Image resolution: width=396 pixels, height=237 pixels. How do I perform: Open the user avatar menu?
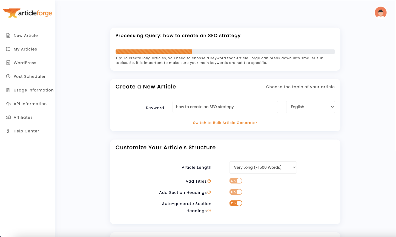(381, 12)
